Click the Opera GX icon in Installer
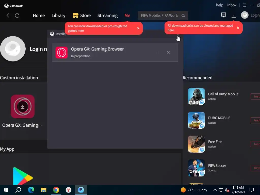This screenshot has height=195, width=260. pyautogui.click(x=61, y=53)
